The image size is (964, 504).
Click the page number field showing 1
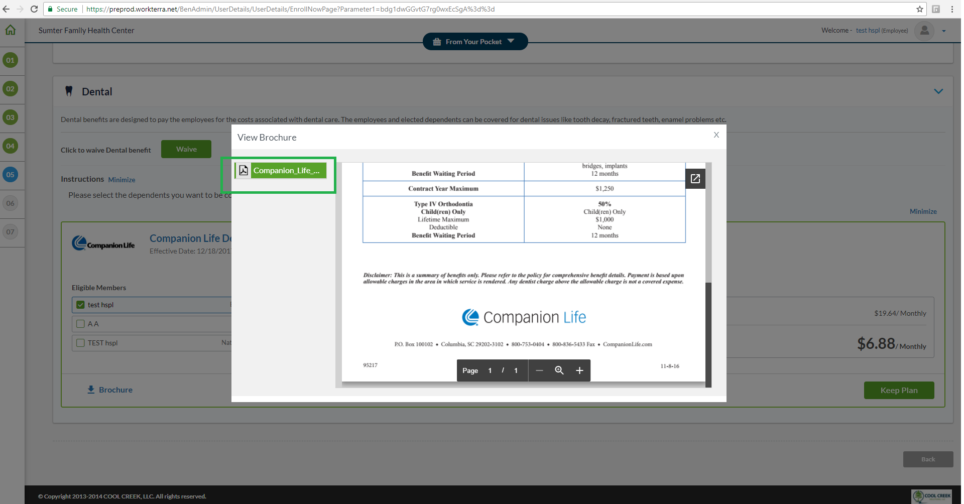490,370
